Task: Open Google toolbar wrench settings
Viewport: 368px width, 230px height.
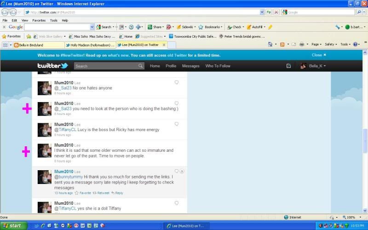Action: 338,27
